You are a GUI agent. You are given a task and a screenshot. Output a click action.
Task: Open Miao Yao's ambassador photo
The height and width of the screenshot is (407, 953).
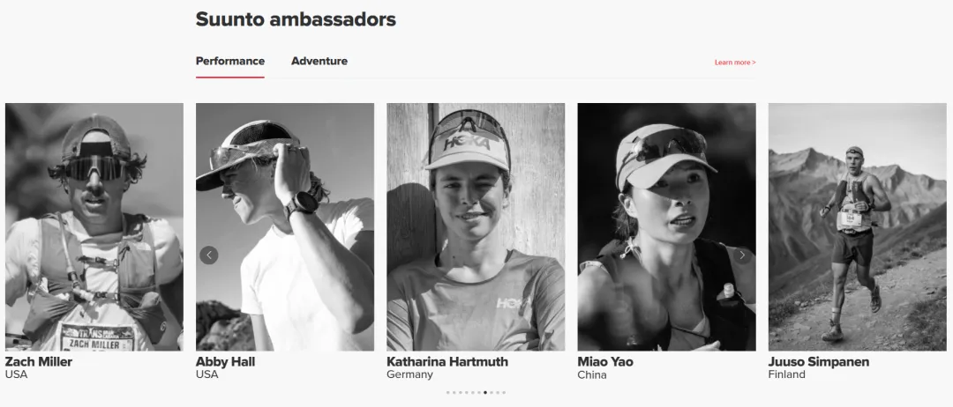667,227
